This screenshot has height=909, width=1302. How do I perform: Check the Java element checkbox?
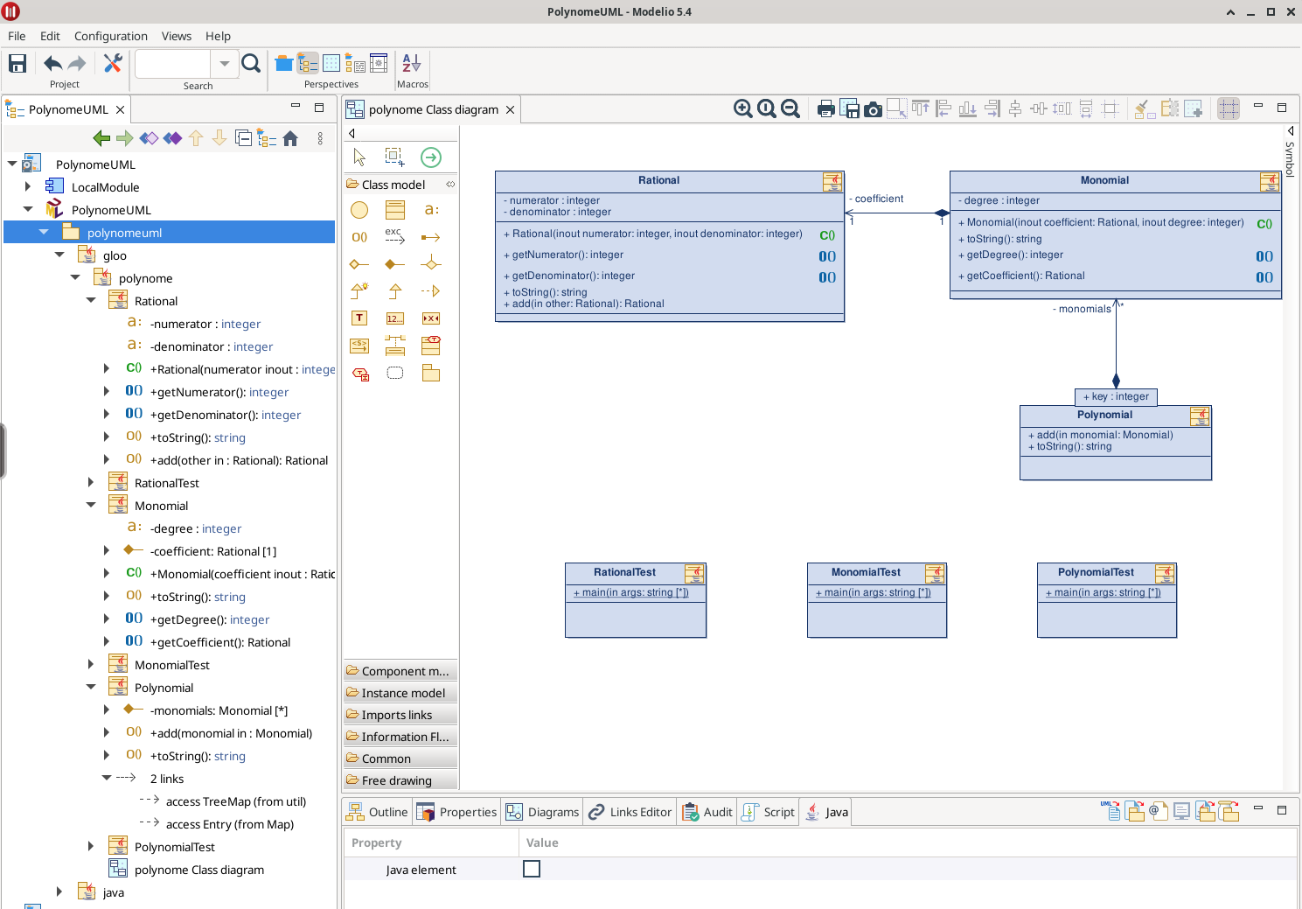[x=532, y=869]
